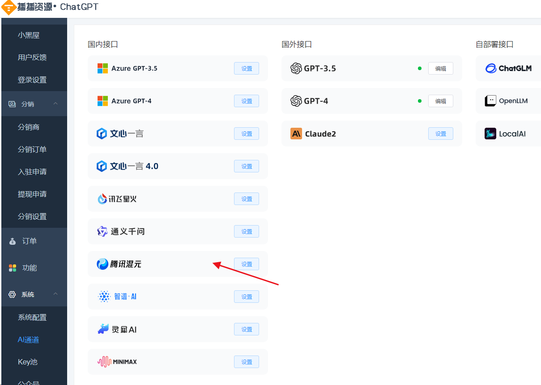Click the ChatGLM logo icon
Viewport: 541px width, 385px height.
click(x=491, y=68)
